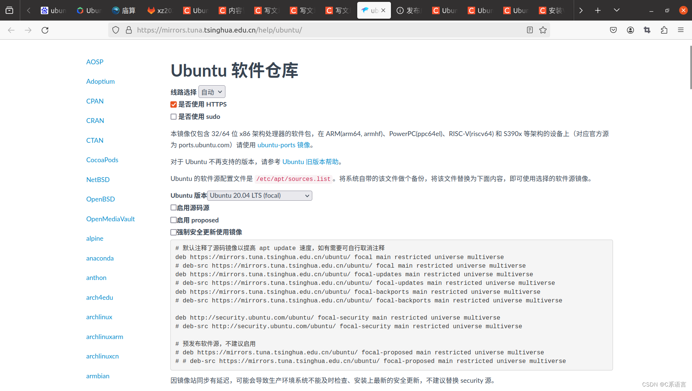The height and width of the screenshot is (391, 692).
Task: Follow the ubuntu-ports 镜像 link
Action: click(284, 145)
